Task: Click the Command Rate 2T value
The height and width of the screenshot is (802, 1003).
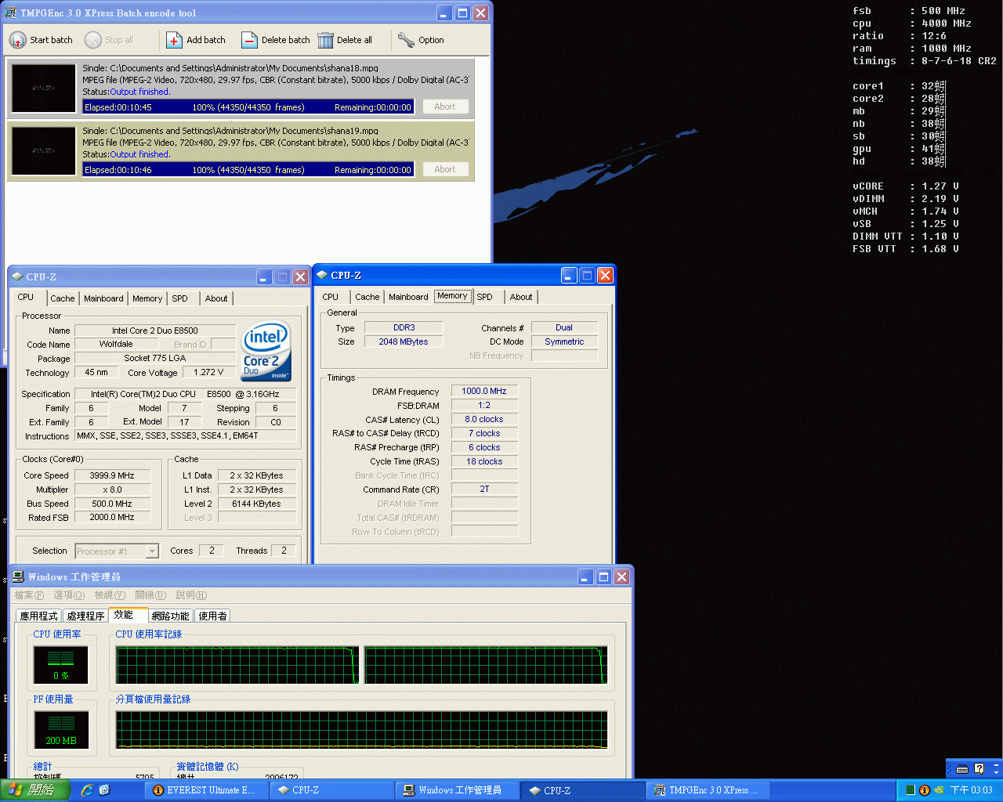Action: tap(484, 489)
